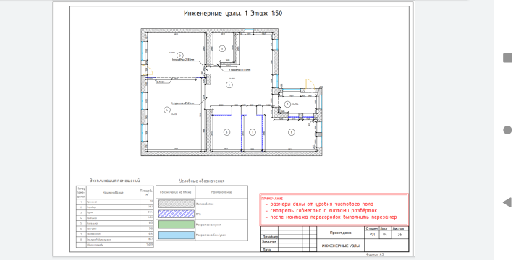Click the "Экспликация помещений" table heading
The width and height of the screenshot is (521, 260).
coord(114,181)
